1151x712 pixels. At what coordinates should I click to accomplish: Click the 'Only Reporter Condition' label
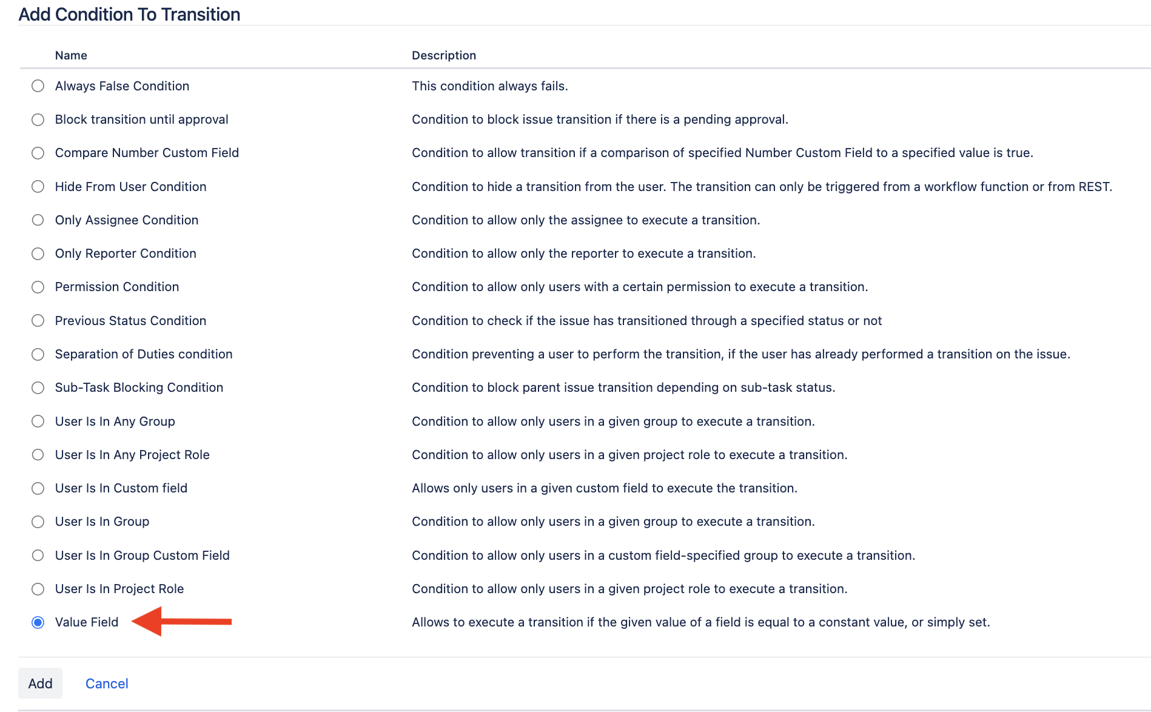point(126,254)
